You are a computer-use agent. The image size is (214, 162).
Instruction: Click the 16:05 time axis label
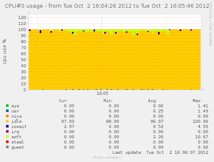pos(102,93)
